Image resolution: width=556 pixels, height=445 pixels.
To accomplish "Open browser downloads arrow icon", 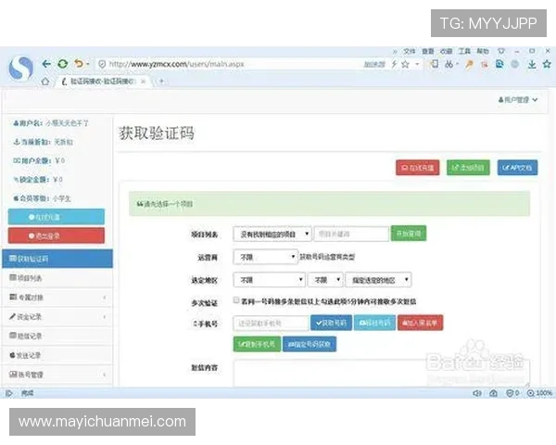I will [532, 64].
